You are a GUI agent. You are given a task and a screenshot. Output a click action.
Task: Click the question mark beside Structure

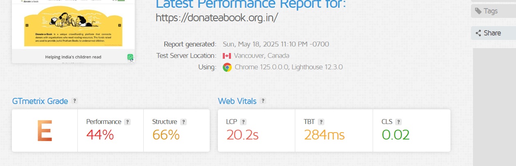(183, 122)
